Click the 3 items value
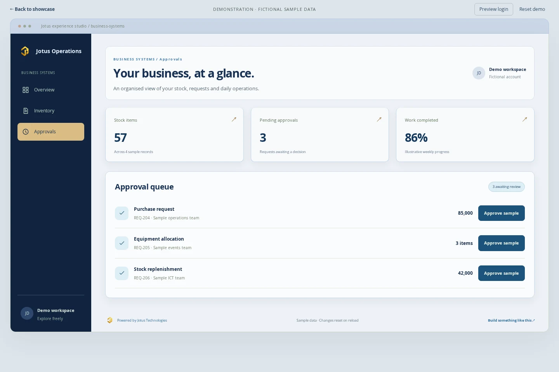Viewport: 559px width, 372px height. click(464, 243)
